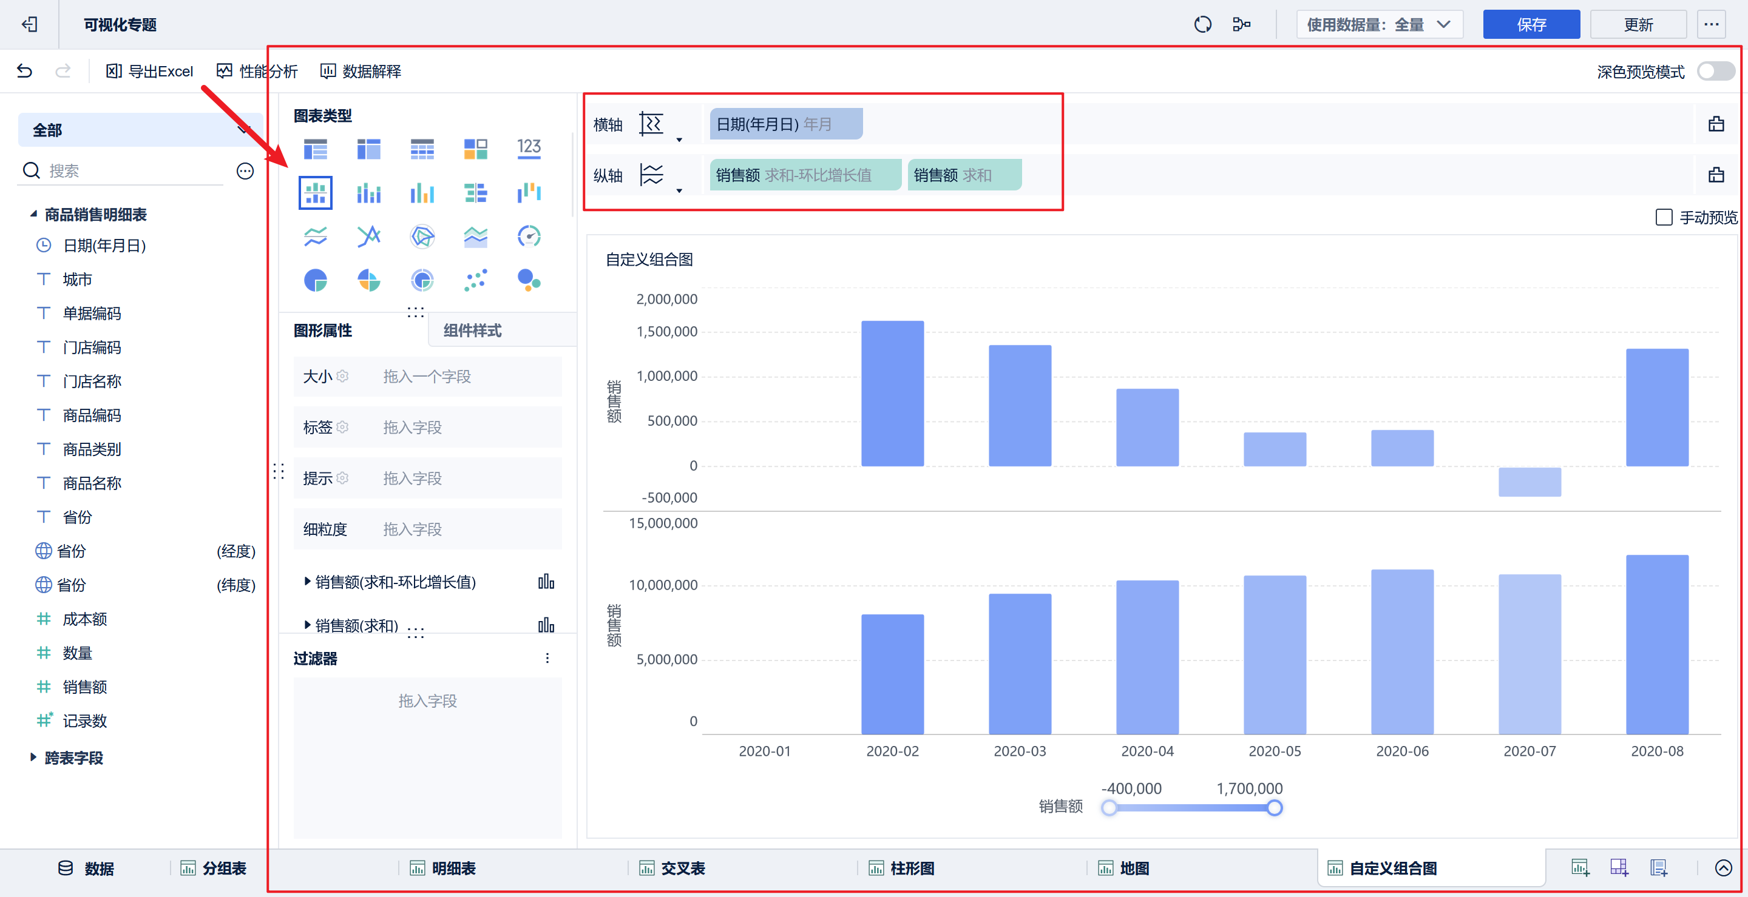Expand 销售额(求和-环比增长值) property section
The height and width of the screenshot is (897, 1748).
(x=307, y=582)
